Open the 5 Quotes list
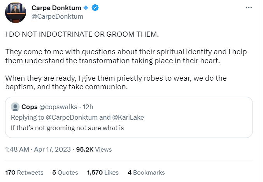This screenshot has height=182, width=263. (65, 172)
